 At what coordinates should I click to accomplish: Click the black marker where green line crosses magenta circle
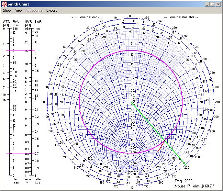(x=165, y=140)
